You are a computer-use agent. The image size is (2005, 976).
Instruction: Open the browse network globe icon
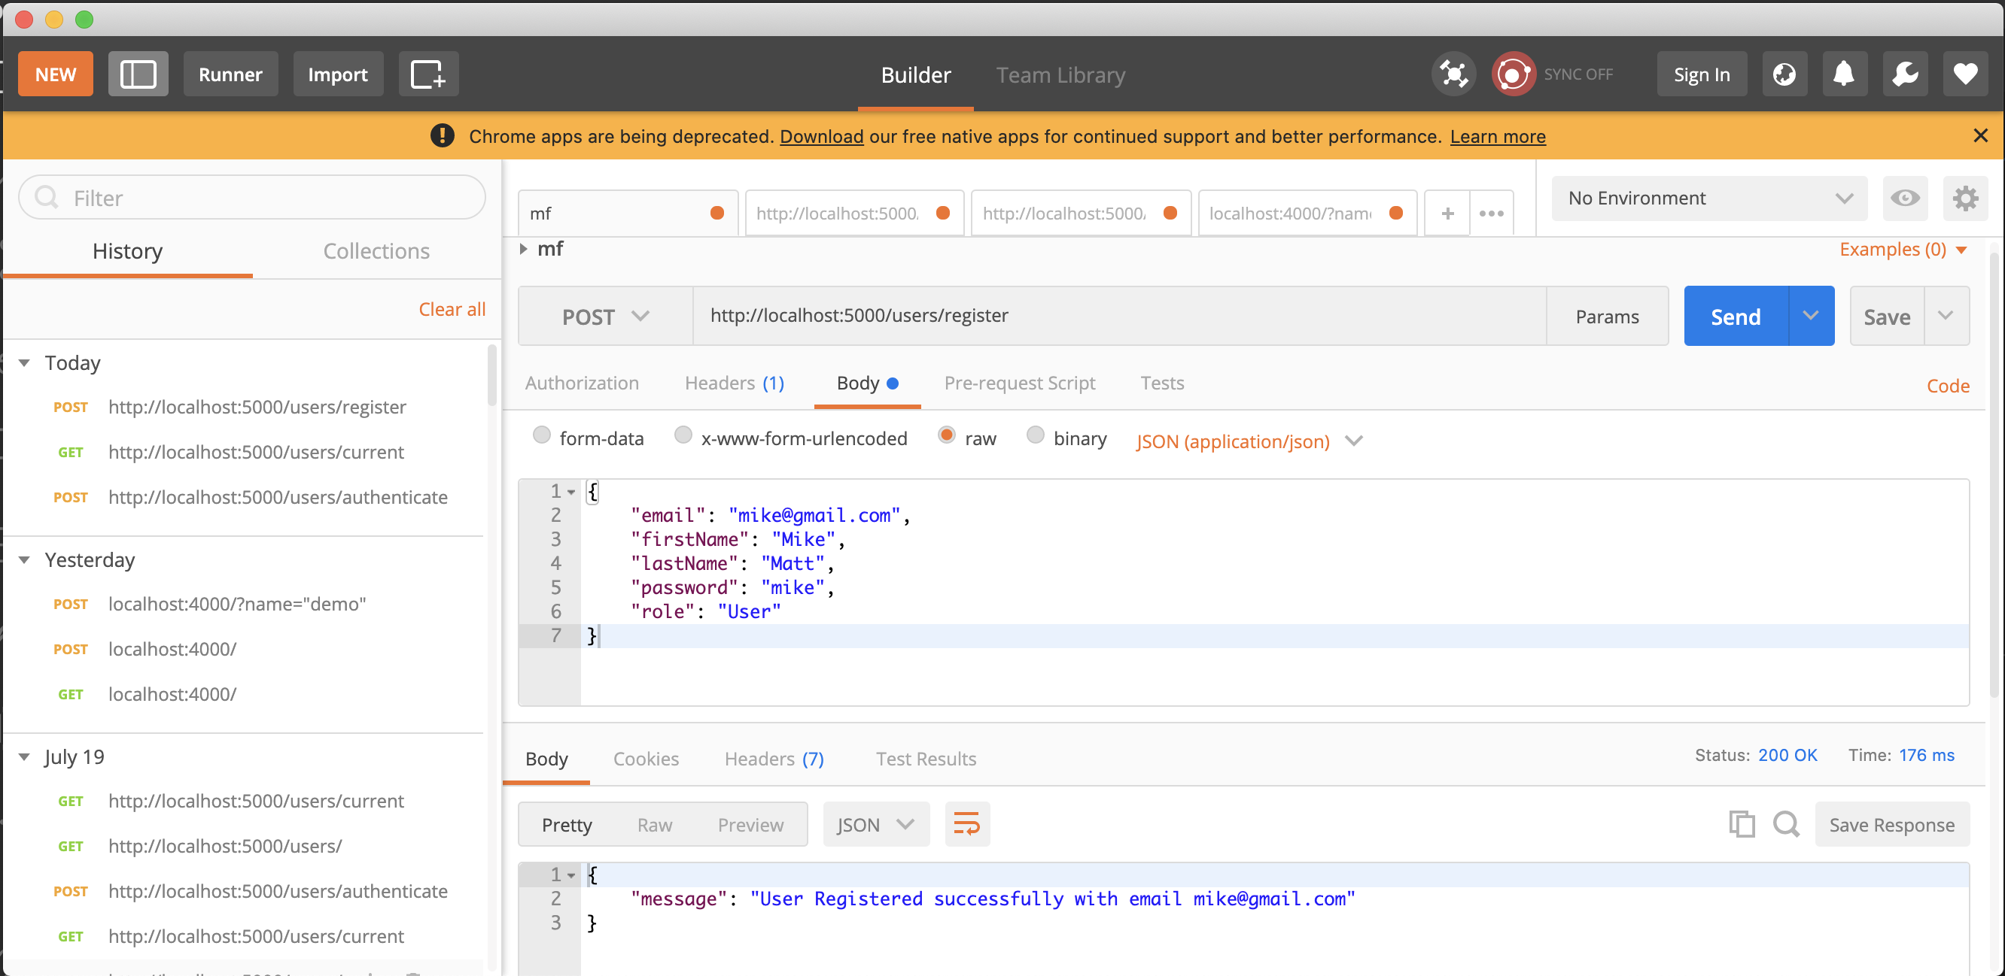pyautogui.click(x=1784, y=74)
